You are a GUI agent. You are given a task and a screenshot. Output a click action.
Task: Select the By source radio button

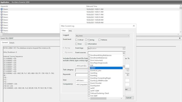tap(63, 52)
